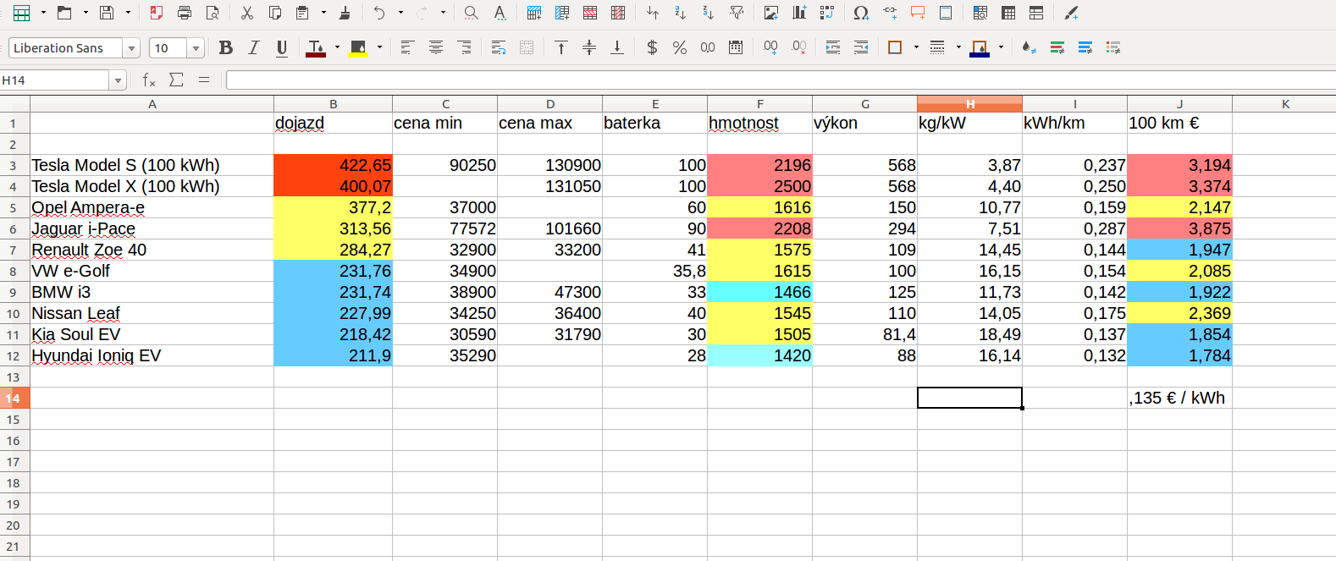Toggle Wrap Text
This screenshot has height=561, width=1336.
coord(499,47)
